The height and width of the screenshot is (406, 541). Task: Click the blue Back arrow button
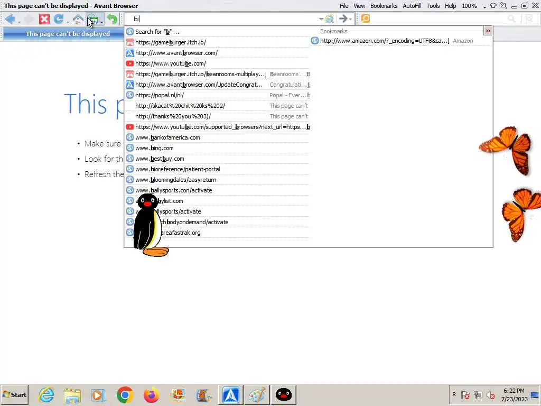coord(10,19)
